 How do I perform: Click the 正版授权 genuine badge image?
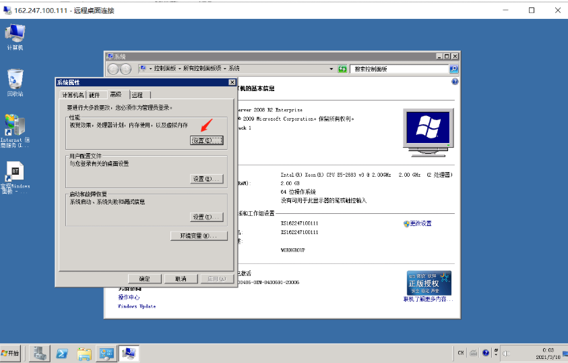(x=429, y=283)
